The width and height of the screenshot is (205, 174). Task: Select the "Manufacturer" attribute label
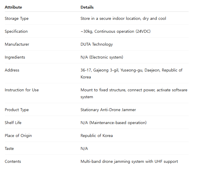(x=17, y=45)
